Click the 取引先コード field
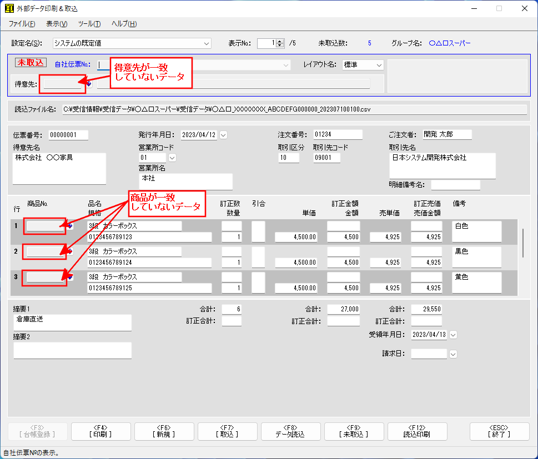Viewport: 538px width, 459px height. (x=326, y=158)
